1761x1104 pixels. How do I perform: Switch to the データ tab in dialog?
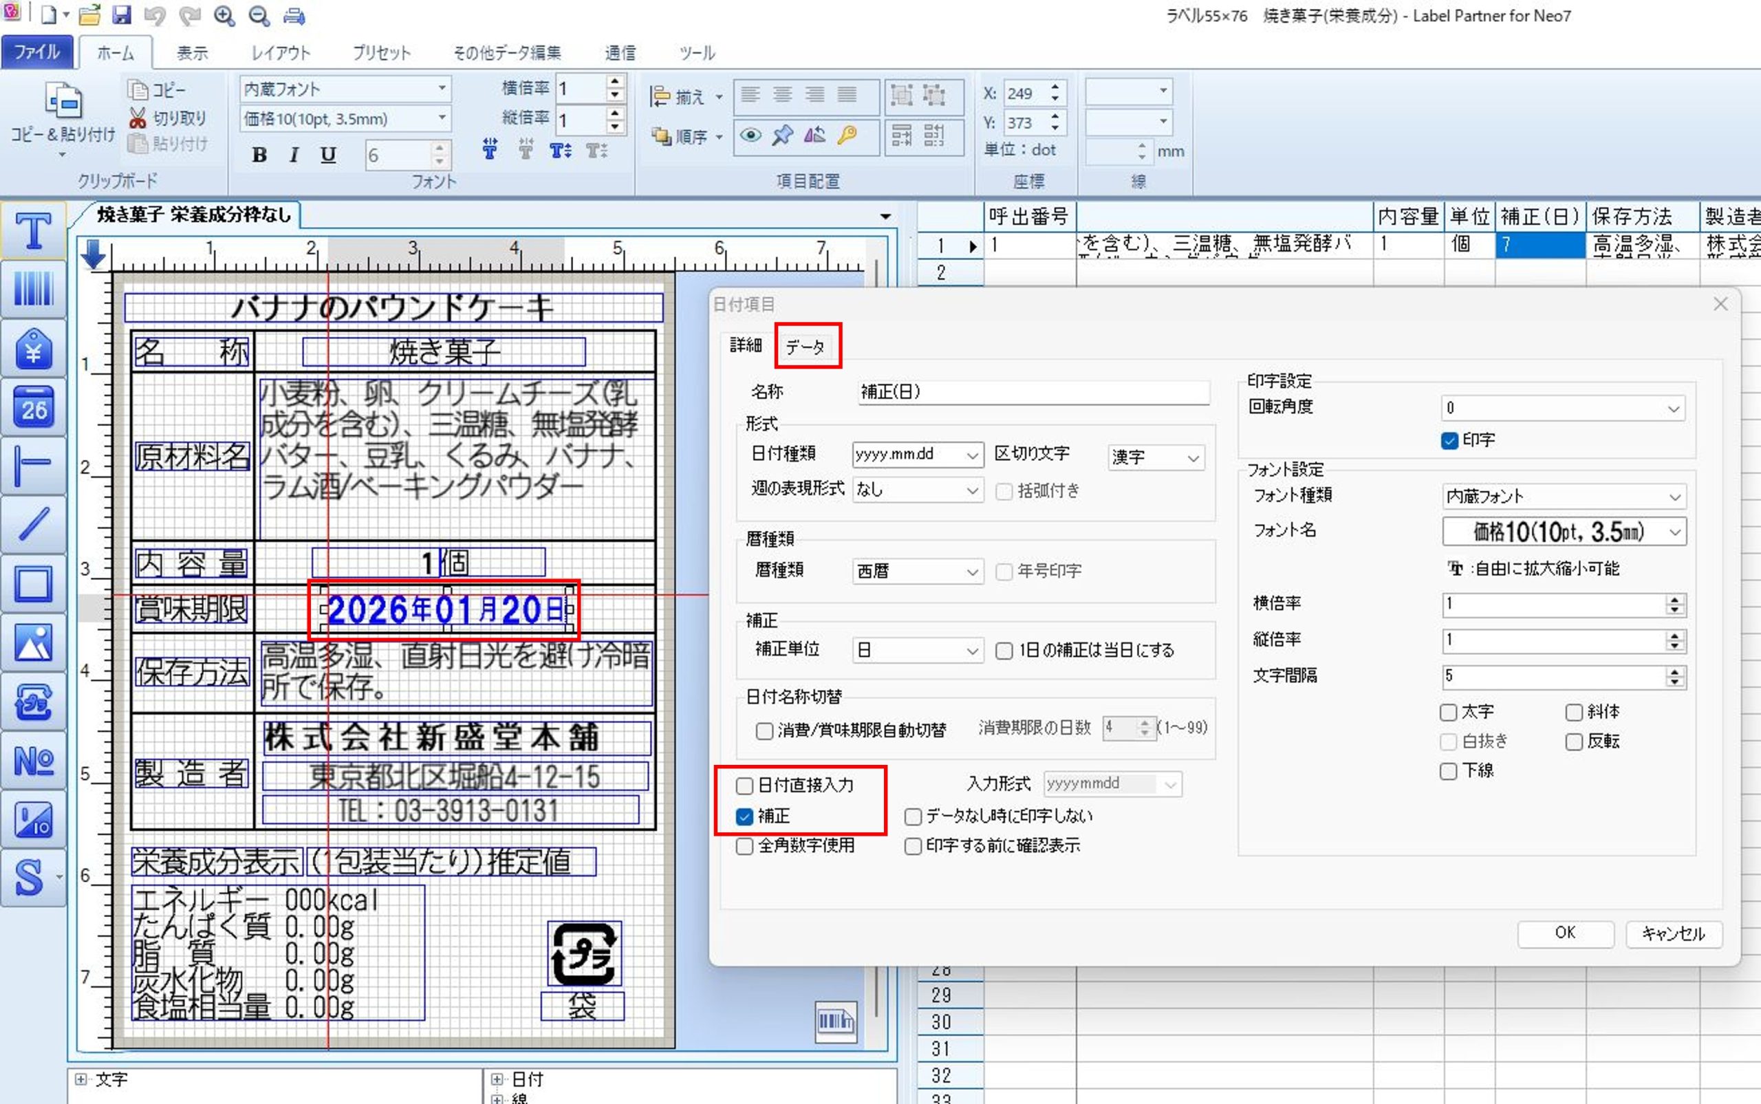(806, 347)
